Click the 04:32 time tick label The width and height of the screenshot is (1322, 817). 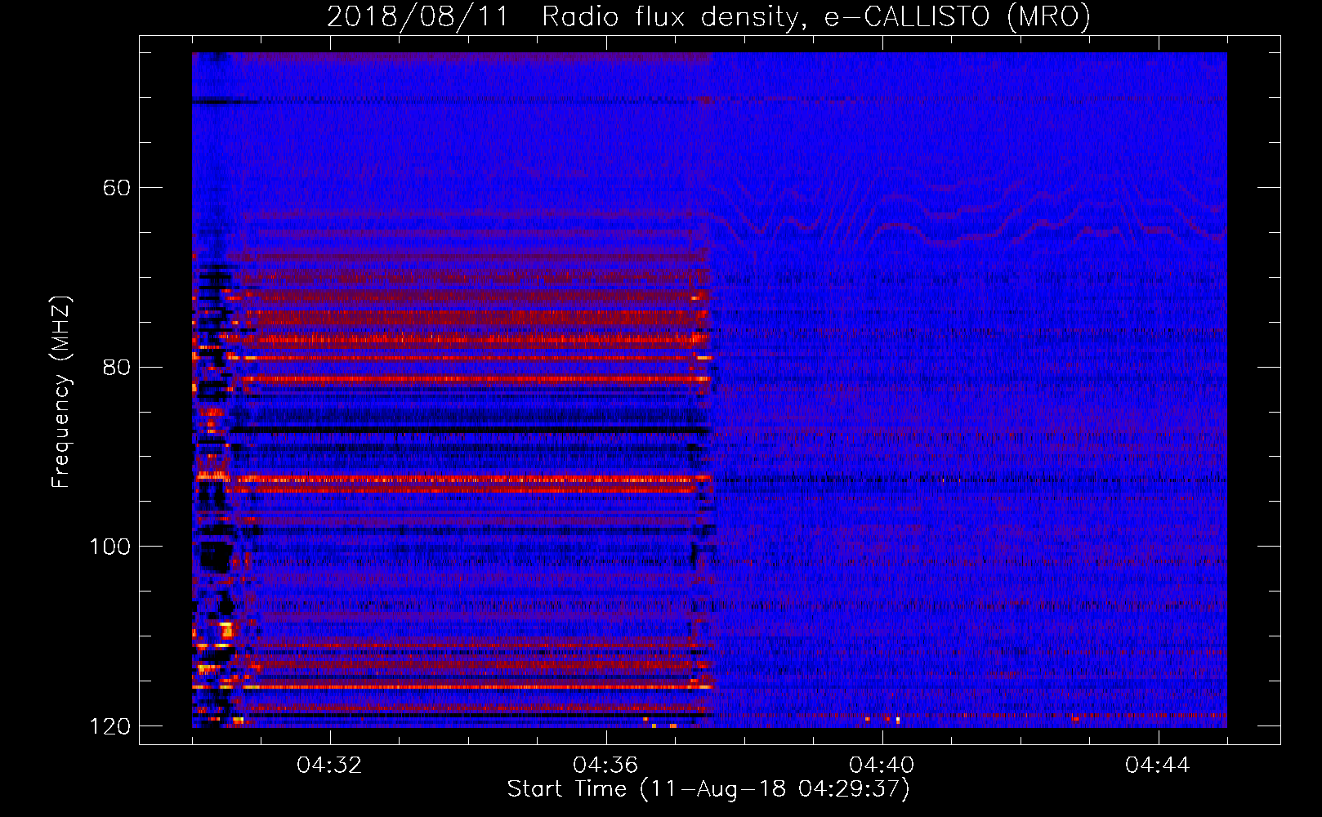[330, 766]
